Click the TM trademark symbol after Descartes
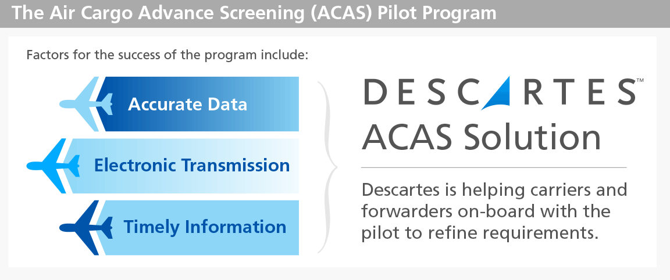This screenshot has height=280, width=670. [640, 80]
